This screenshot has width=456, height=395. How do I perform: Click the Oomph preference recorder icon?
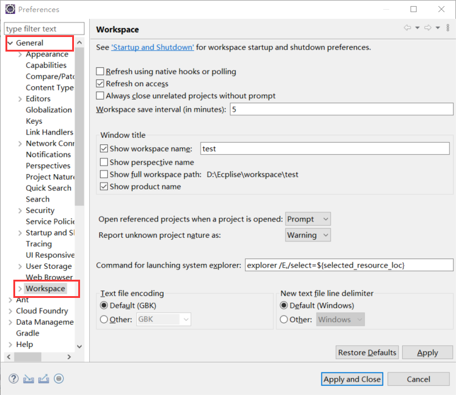click(x=59, y=379)
